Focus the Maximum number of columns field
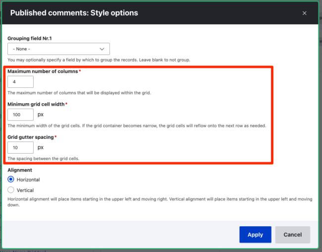This screenshot has height=252, width=322. (x=20, y=82)
